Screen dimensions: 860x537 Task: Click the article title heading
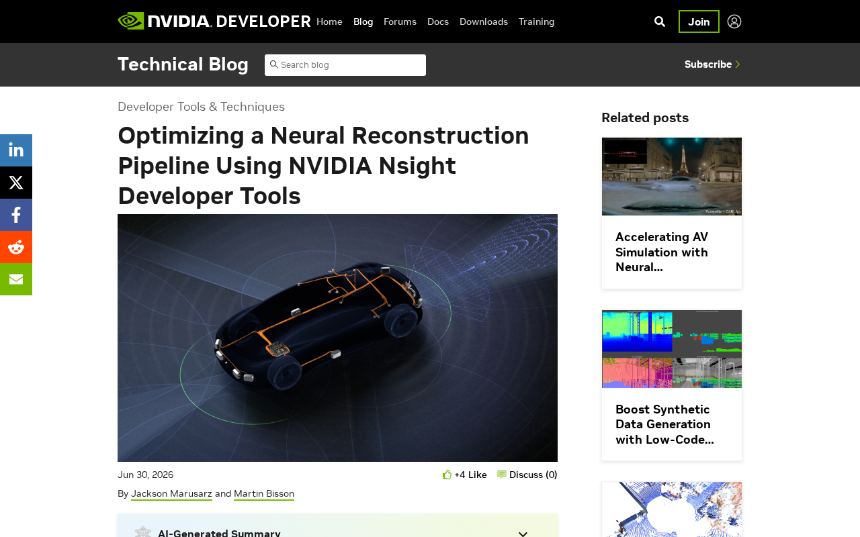(x=323, y=166)
